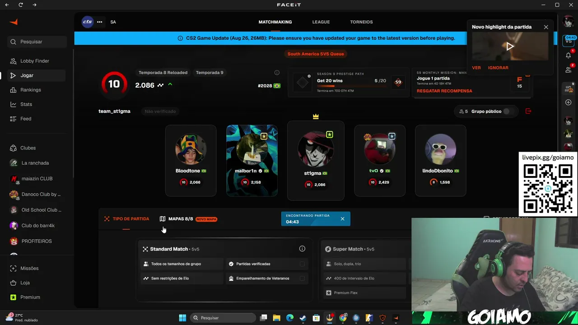578x325 pixels.
Task: Click VER on the highlight popup
Action: pyautogui.click(x=476, y=68)
